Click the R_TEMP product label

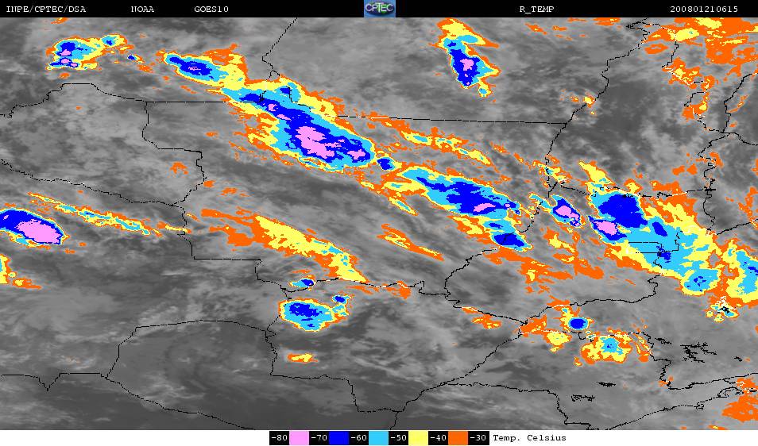point(536,10)
